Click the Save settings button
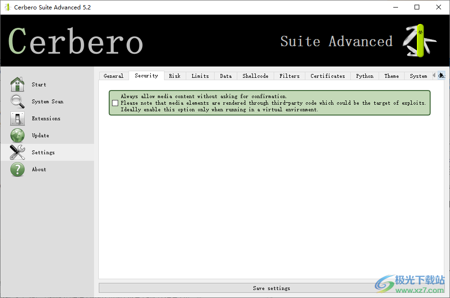 click(x=271, y=288)
